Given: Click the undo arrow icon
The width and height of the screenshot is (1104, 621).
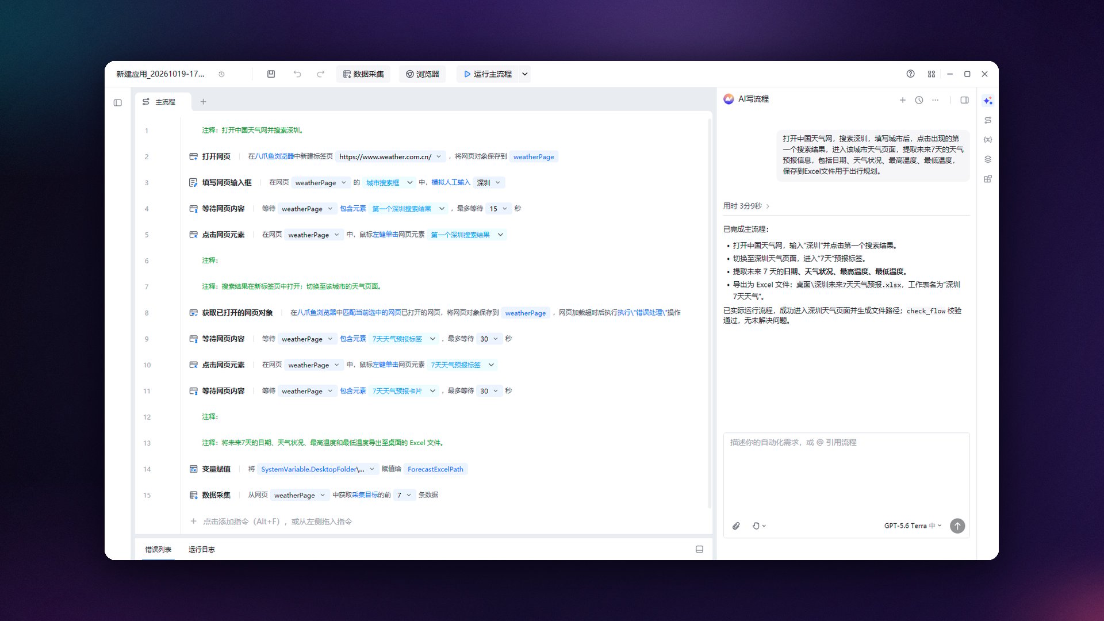Looking at the screenshot, I should 297,74.
